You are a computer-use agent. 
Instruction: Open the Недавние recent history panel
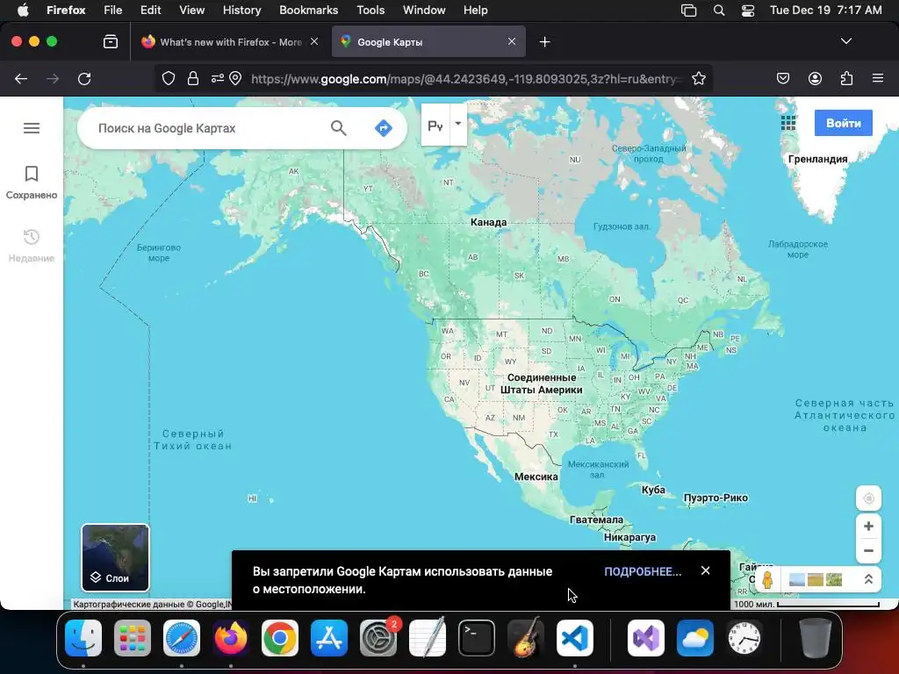(x=32, y=246)
